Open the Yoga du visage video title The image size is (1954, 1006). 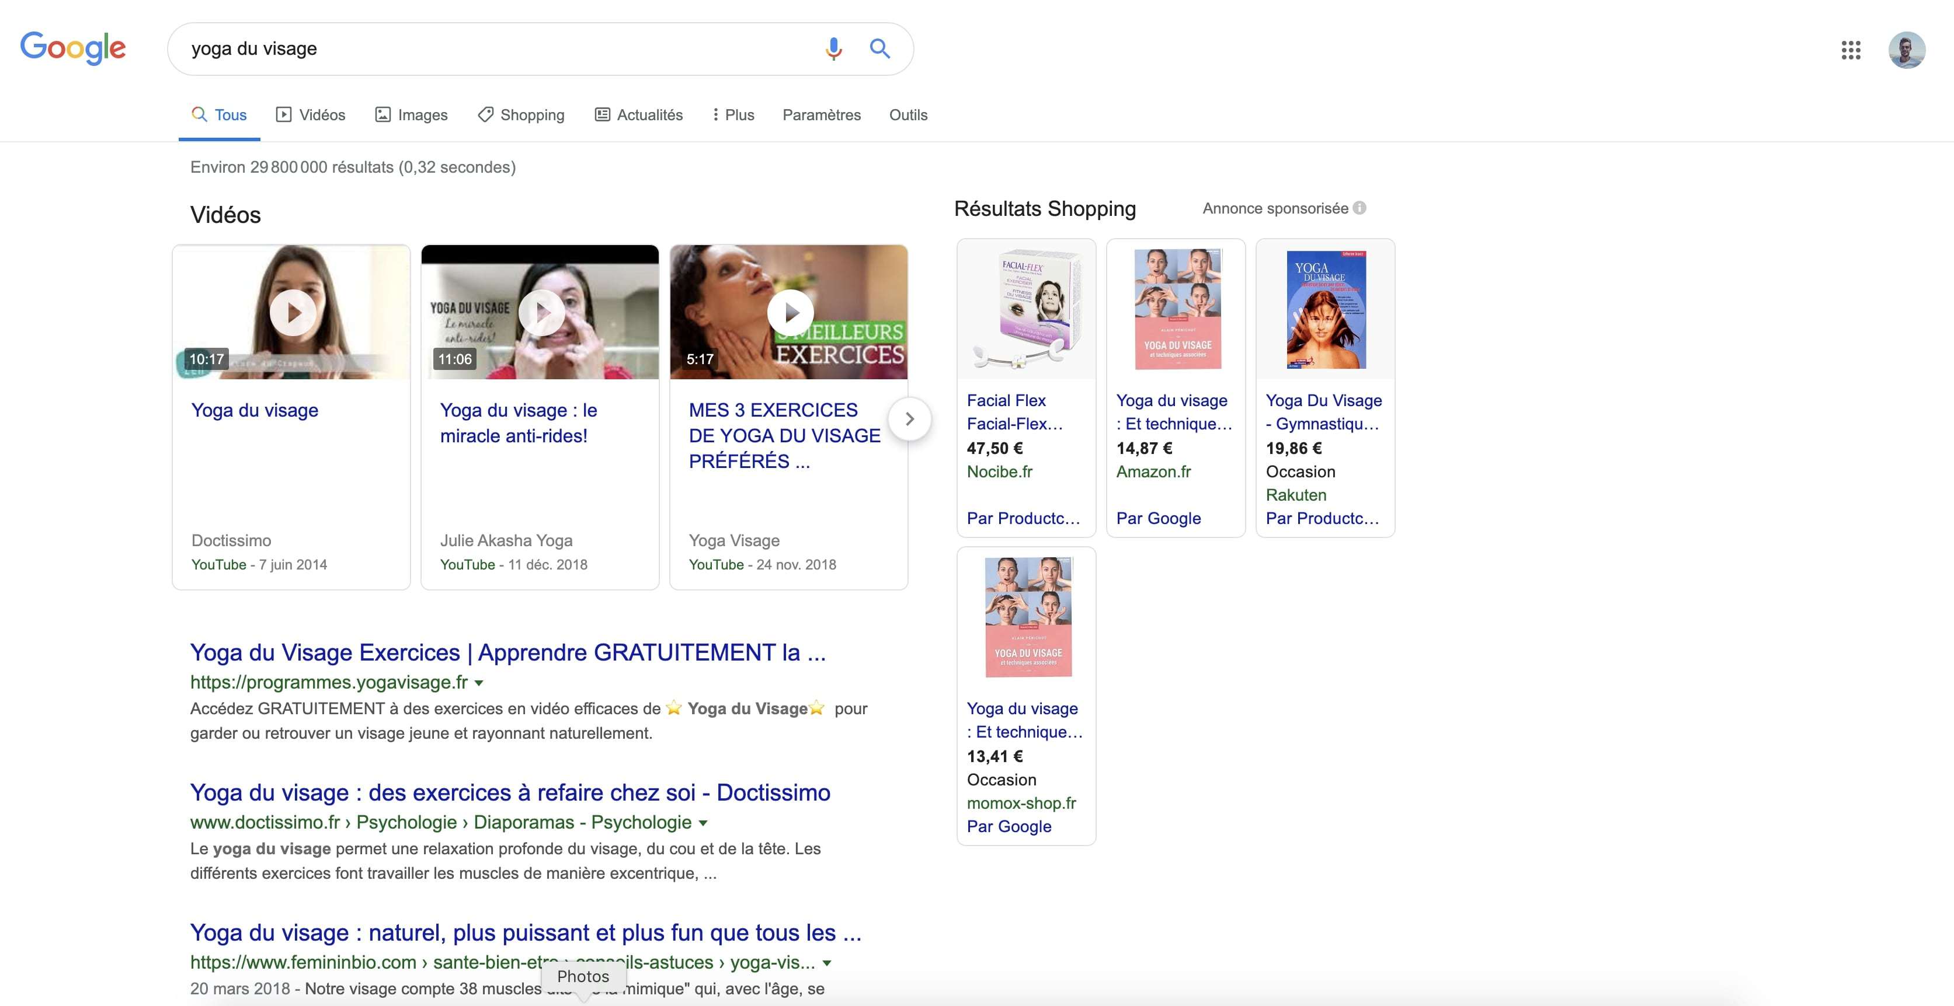[255, 410]
